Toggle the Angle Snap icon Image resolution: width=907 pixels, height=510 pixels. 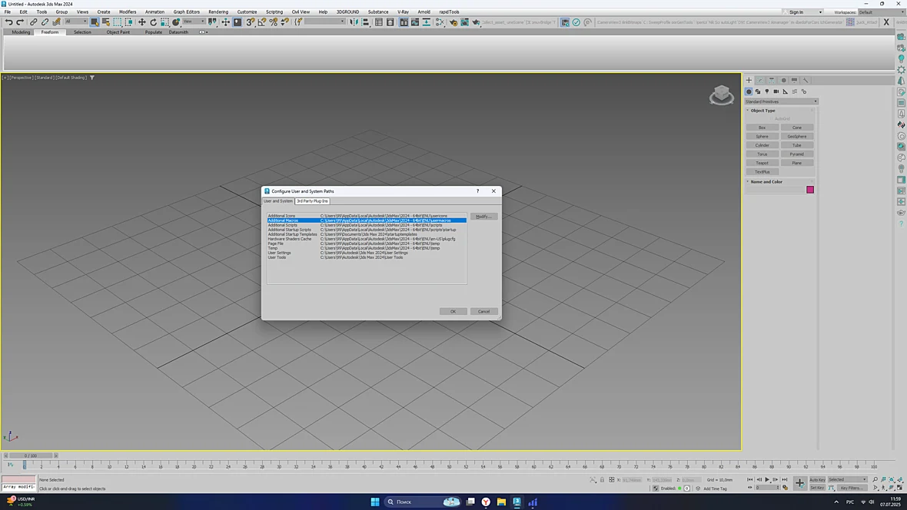tap(262, 22)
